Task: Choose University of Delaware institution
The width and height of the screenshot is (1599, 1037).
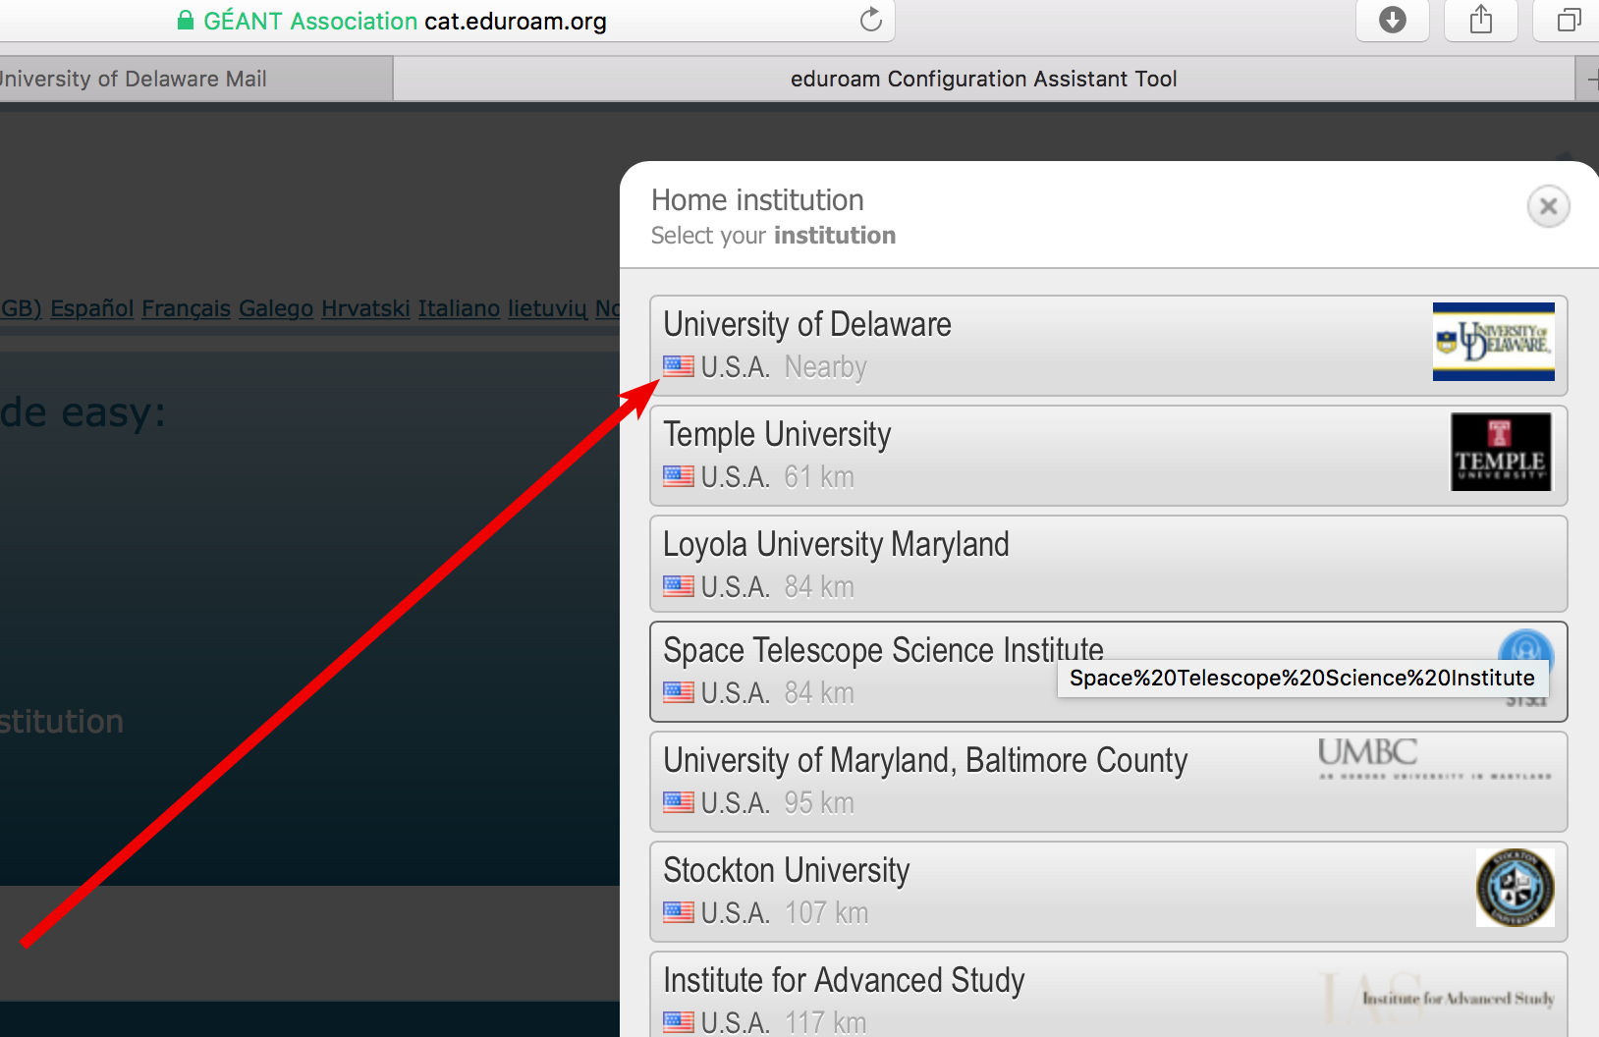Action: click(1108, 346)
